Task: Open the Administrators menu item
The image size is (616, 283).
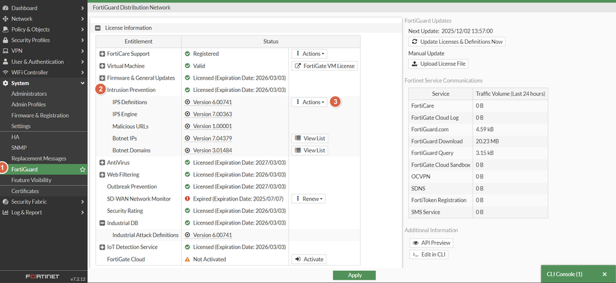Action: (29, 94)
